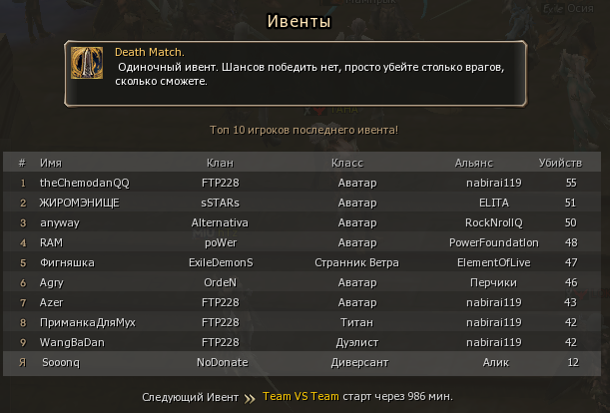Click the OrdeN clan name
The height and width of the screenshot is (413, 610).
[x=220, y=282]
